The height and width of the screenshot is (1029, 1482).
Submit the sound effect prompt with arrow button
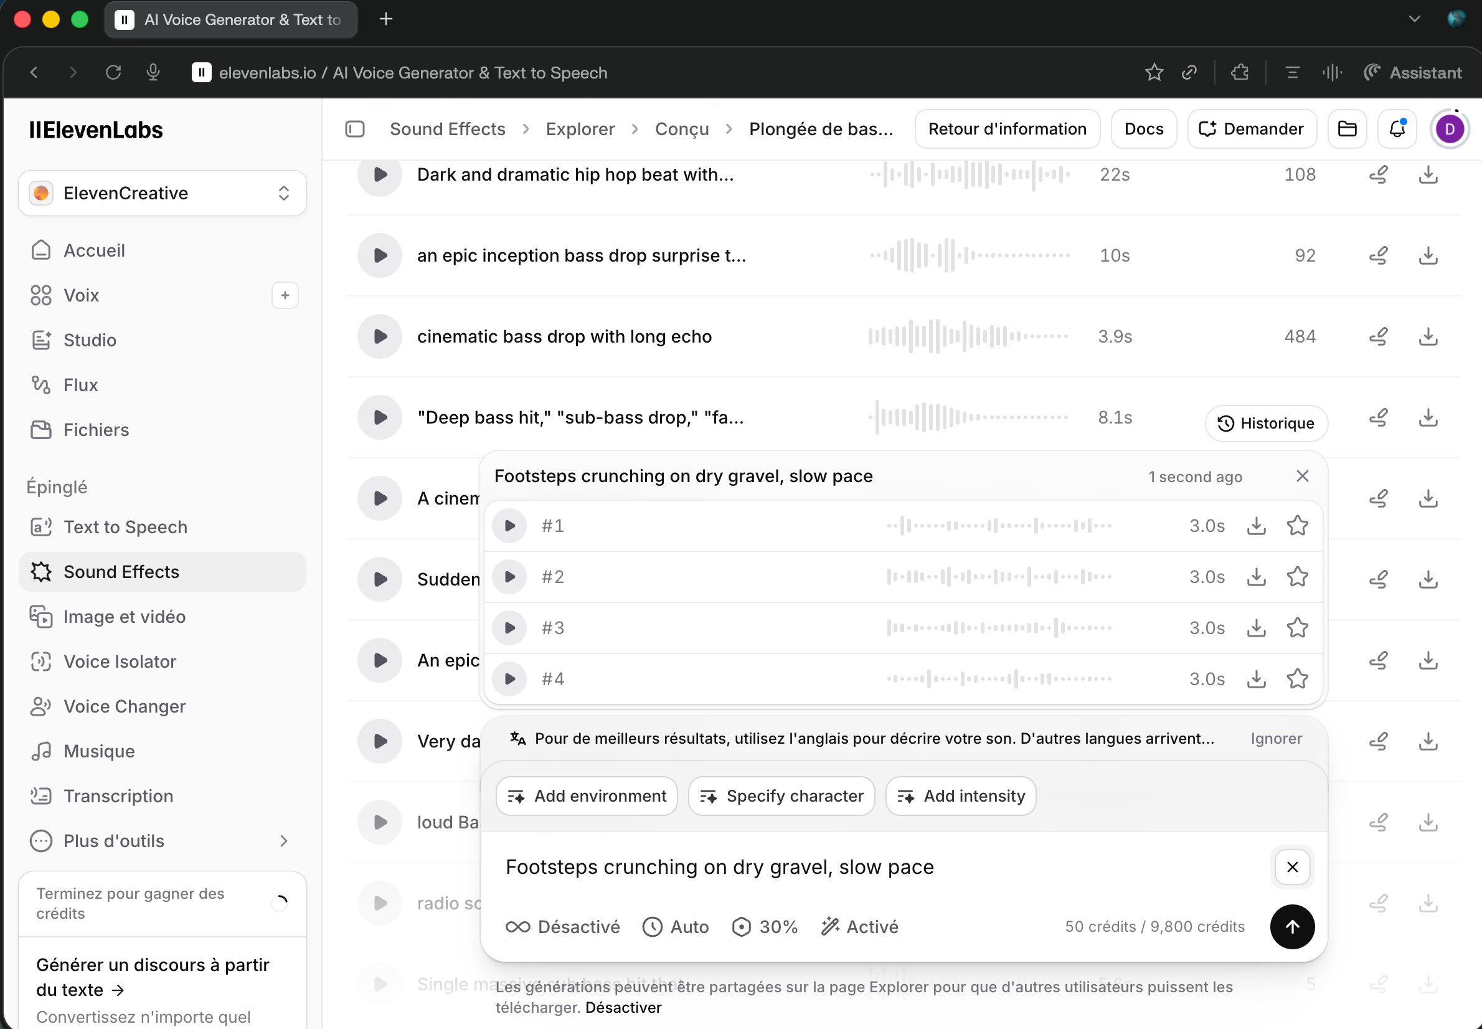point(1292,926)
